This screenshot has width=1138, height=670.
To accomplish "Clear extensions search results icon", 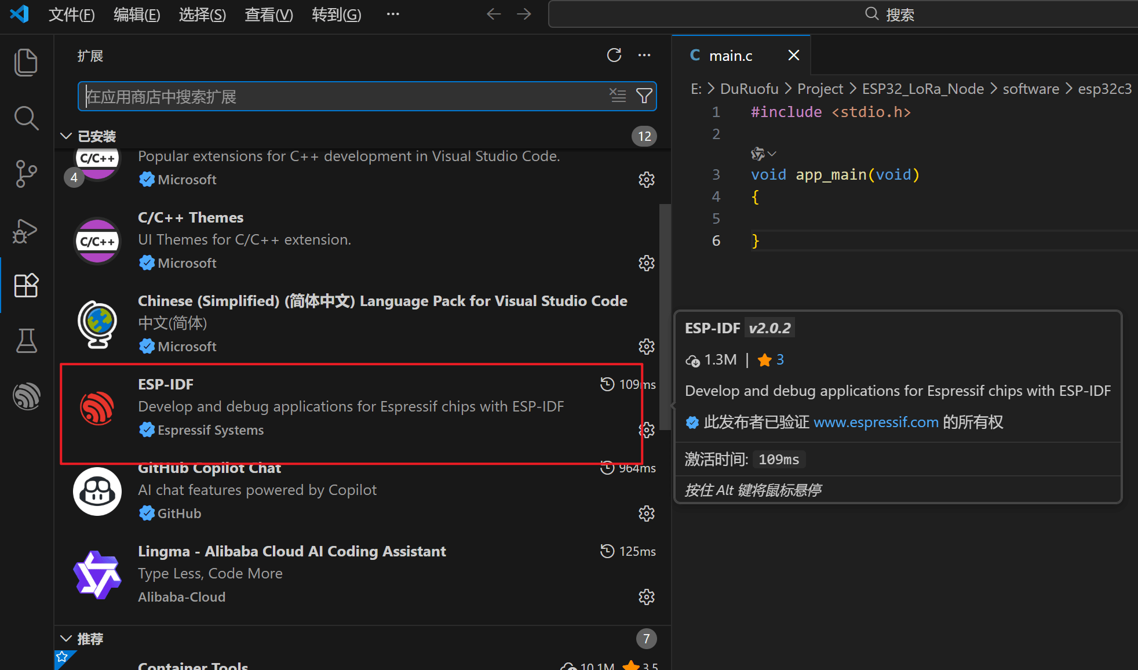I will (x=618, y=96).
